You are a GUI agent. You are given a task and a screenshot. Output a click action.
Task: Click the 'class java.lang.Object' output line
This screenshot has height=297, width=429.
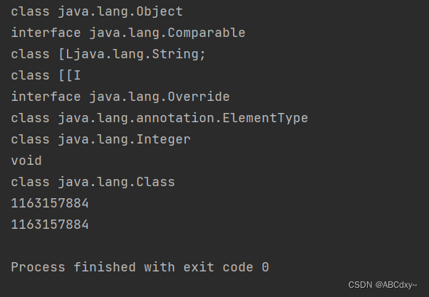click(97, 12)
